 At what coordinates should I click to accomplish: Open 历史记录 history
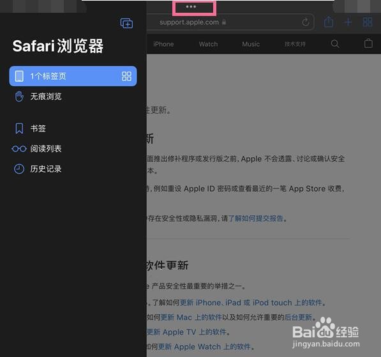point(46,169)
